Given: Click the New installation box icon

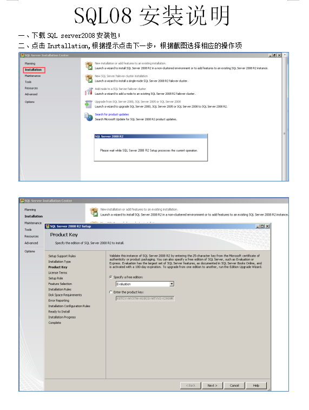Looking at the screenshot, I should click(89, 66).
